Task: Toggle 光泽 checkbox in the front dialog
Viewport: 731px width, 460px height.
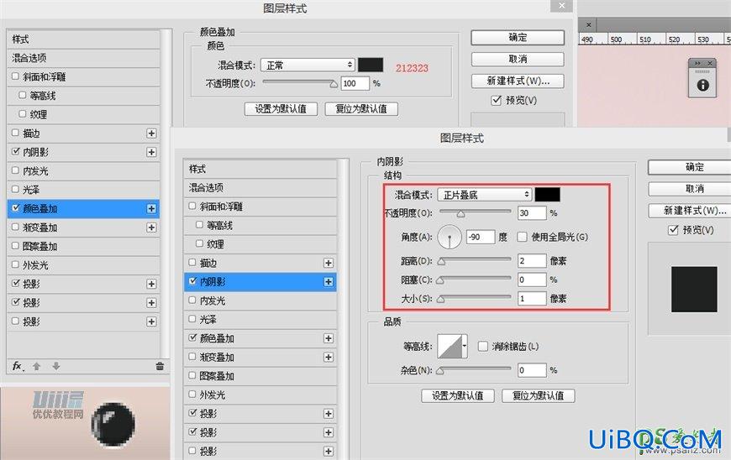Action: 192,319
